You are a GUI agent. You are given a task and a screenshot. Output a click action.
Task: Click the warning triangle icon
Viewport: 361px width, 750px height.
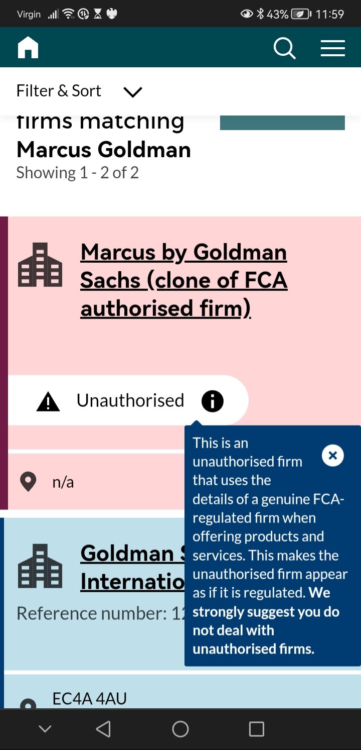48,402
